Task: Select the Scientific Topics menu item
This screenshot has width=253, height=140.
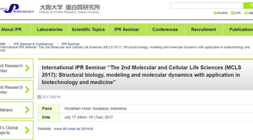Action: pos(88,30)
